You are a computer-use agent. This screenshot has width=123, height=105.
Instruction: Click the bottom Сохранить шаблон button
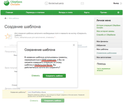pyautogui.click(x=53, y=101)
